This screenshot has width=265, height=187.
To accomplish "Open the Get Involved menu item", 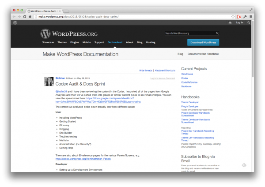I will coord(115,42).
